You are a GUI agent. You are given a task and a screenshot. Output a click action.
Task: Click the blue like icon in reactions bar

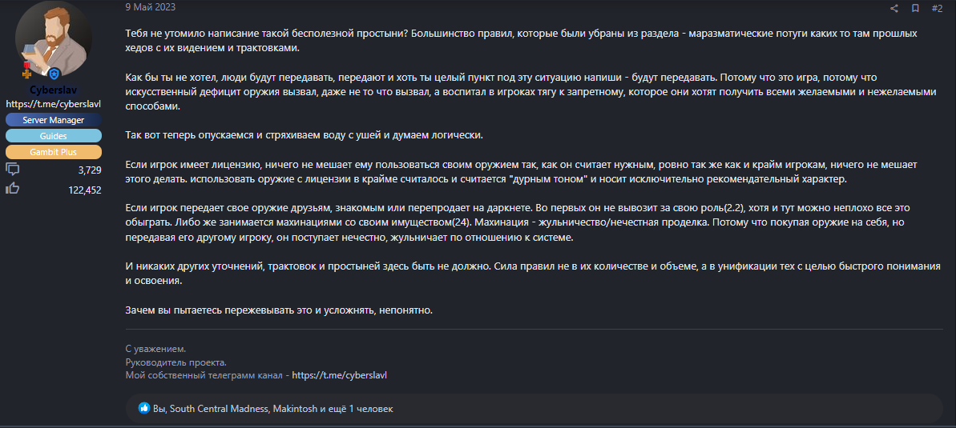pyautogui.click(x=144, y=408)
